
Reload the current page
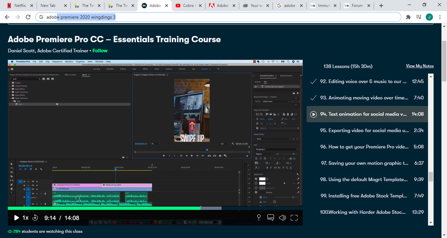click(29, 17)
